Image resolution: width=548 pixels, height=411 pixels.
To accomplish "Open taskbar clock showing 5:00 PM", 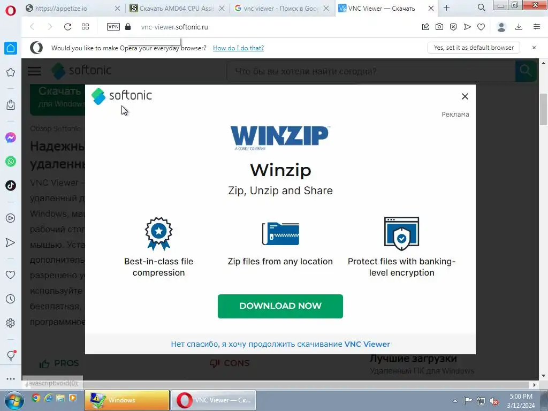I will pyautogui.click(x=521, y=401).
